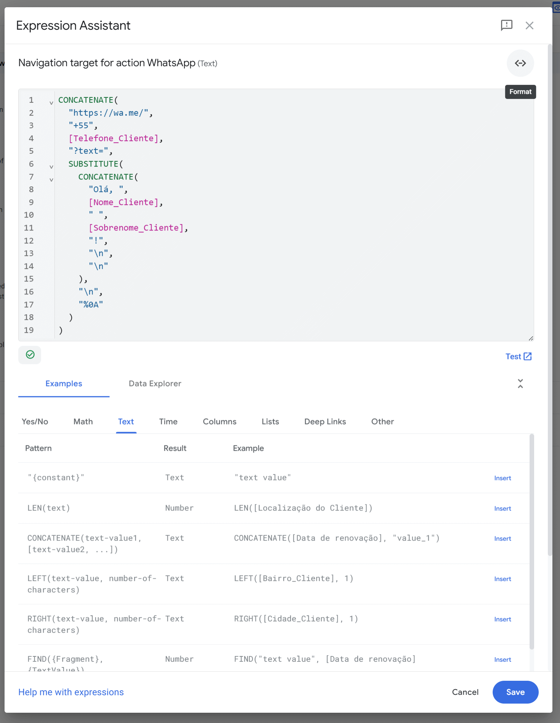Click the green expression valid checkmark

click(x=30, y=354)
